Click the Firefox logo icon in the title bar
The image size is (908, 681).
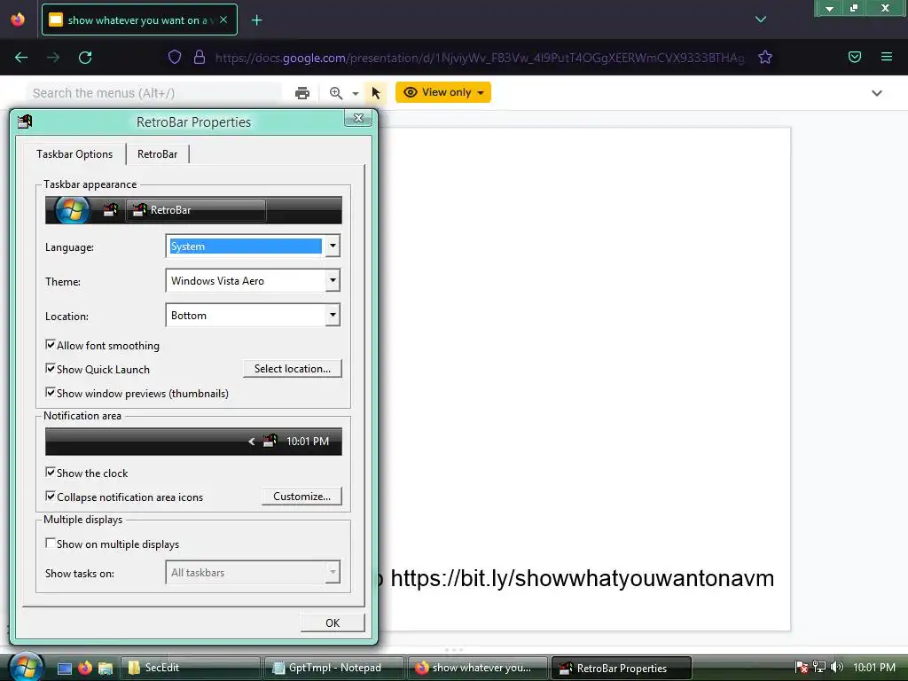18,20
